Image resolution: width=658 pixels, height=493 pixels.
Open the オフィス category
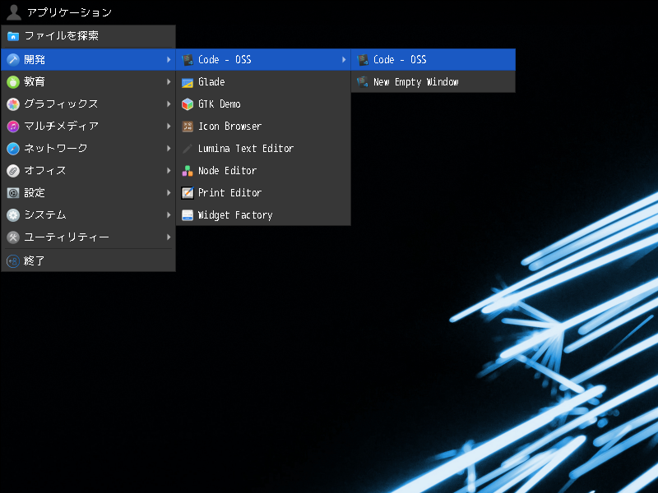tap(88, 171)
